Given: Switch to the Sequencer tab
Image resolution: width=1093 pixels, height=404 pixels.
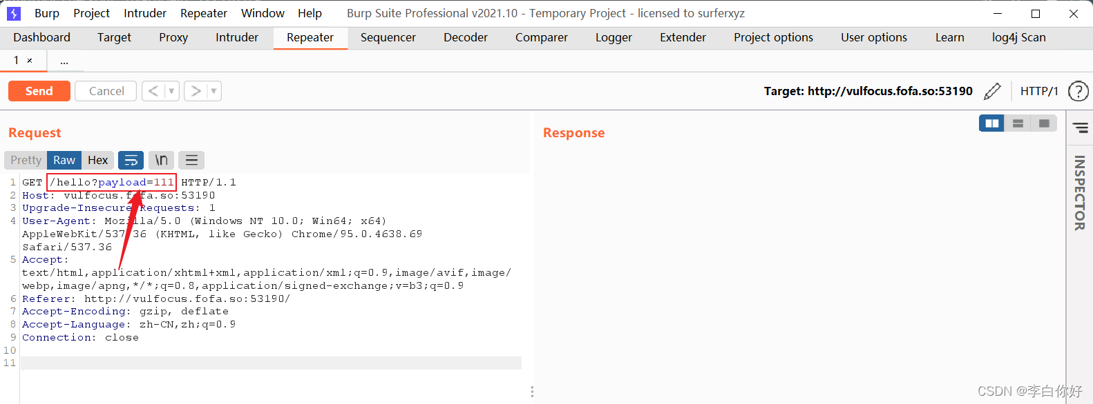Looking at the screenshot, I should coord(388,37).
